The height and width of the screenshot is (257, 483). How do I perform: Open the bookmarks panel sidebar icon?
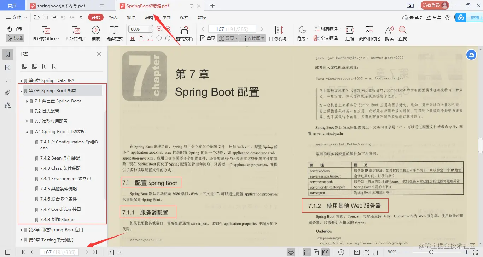(x=8, y=54)
